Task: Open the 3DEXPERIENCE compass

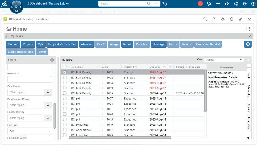Action: tap(16, 7)
